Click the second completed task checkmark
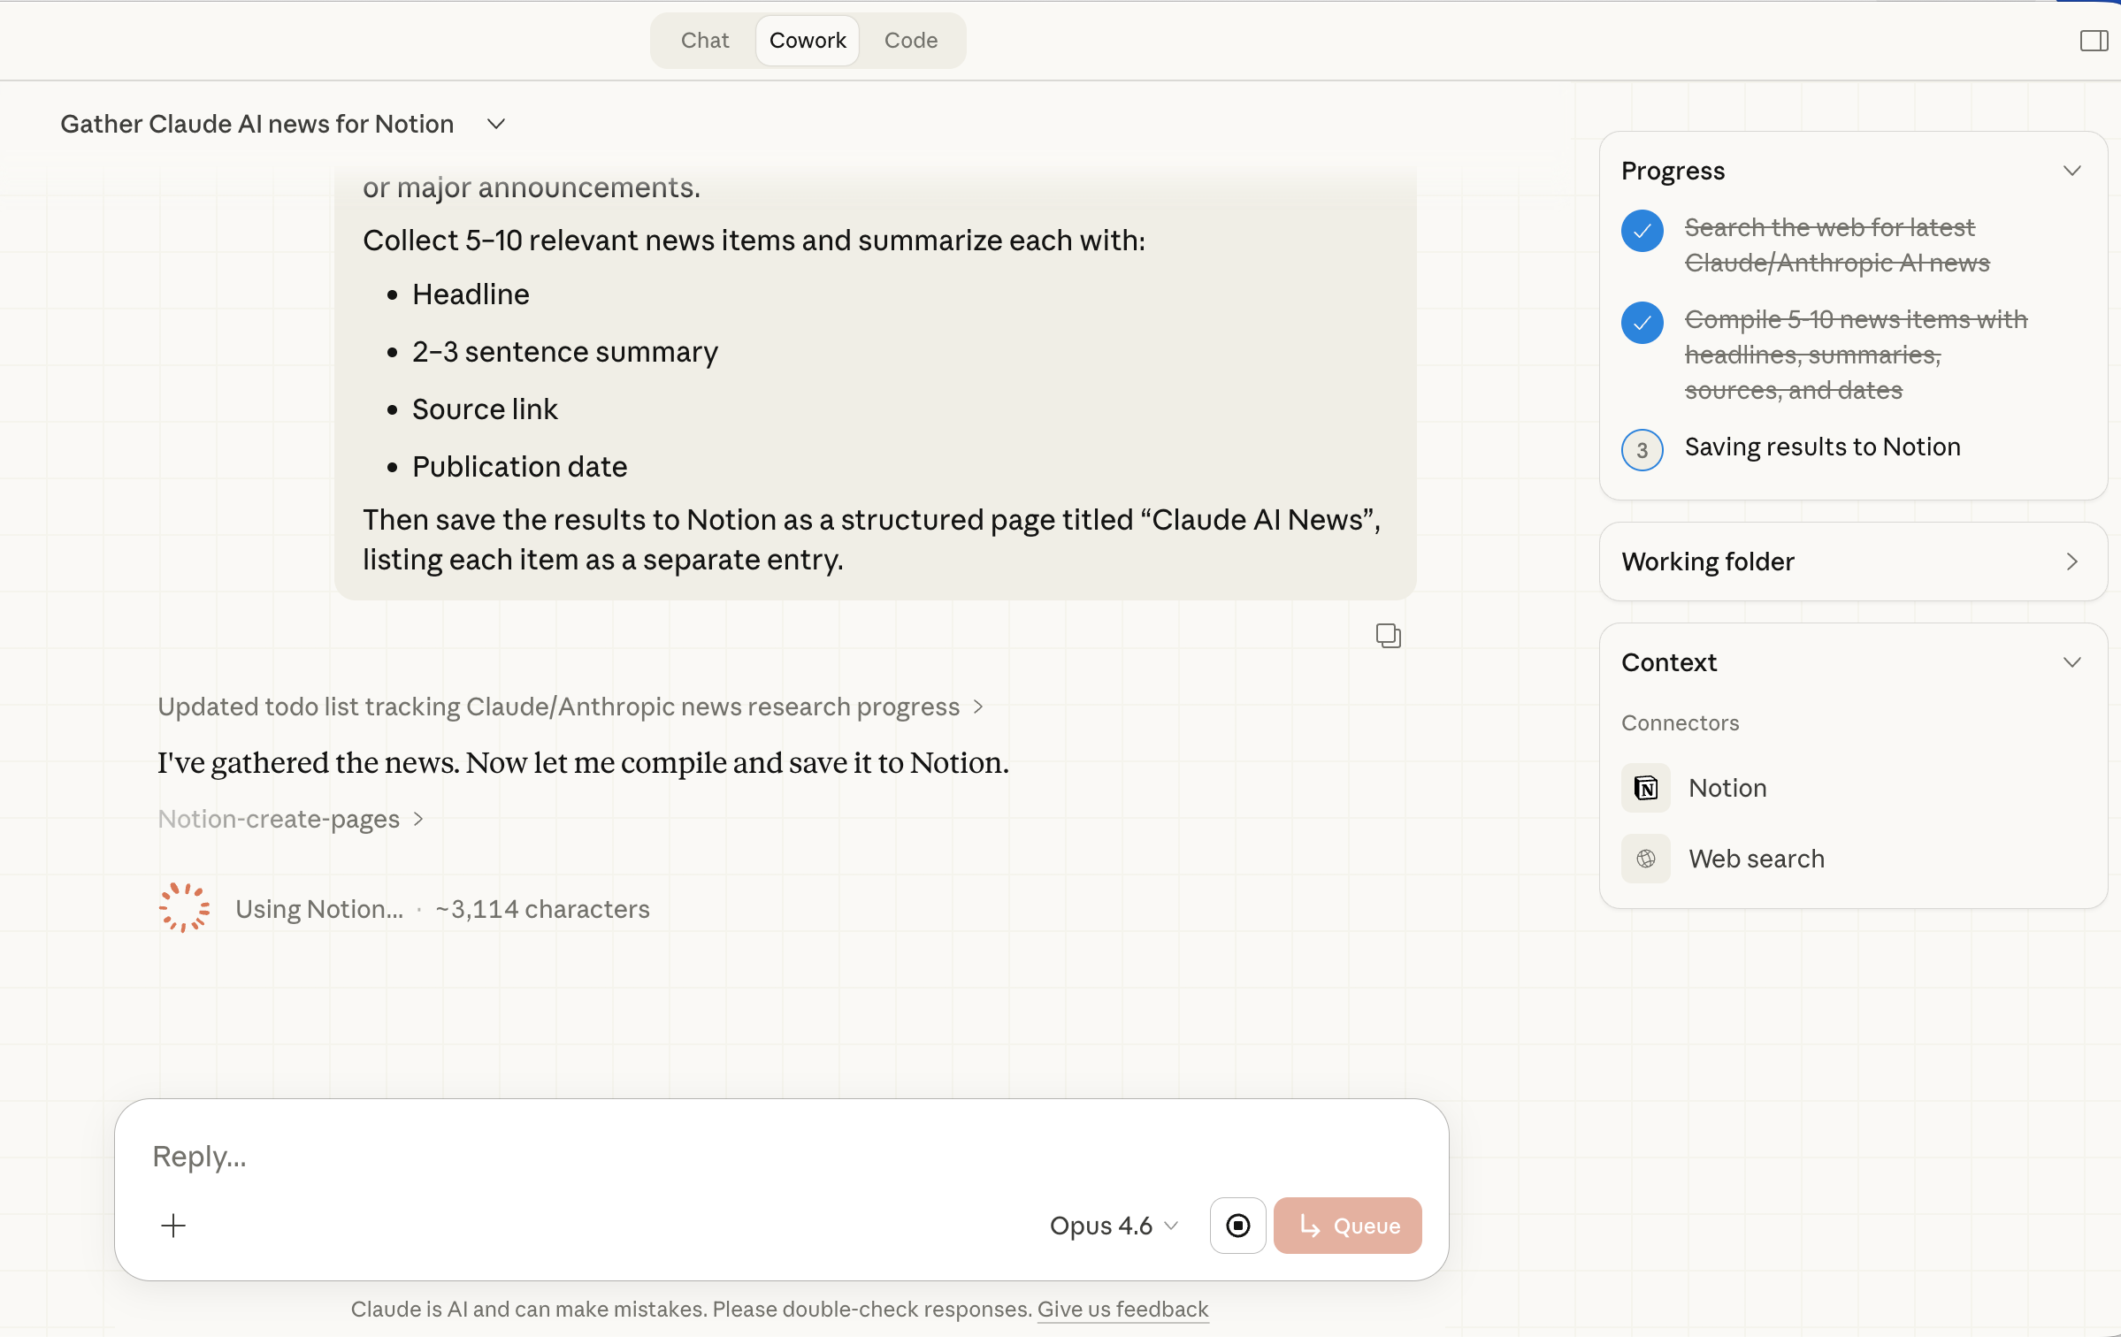Screen dimensions: 2121x1337 (x=1642, y=323)
